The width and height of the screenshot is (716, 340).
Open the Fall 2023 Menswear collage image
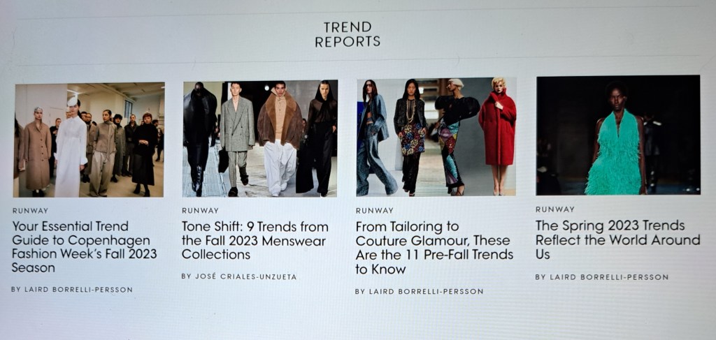click(x=260, y=138)
